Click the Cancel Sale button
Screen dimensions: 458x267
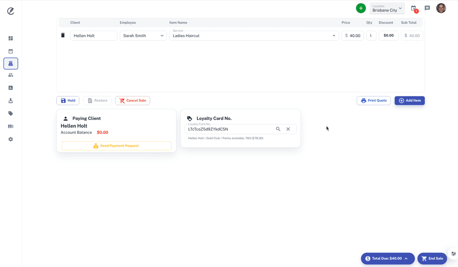click(x=132, y=101)
